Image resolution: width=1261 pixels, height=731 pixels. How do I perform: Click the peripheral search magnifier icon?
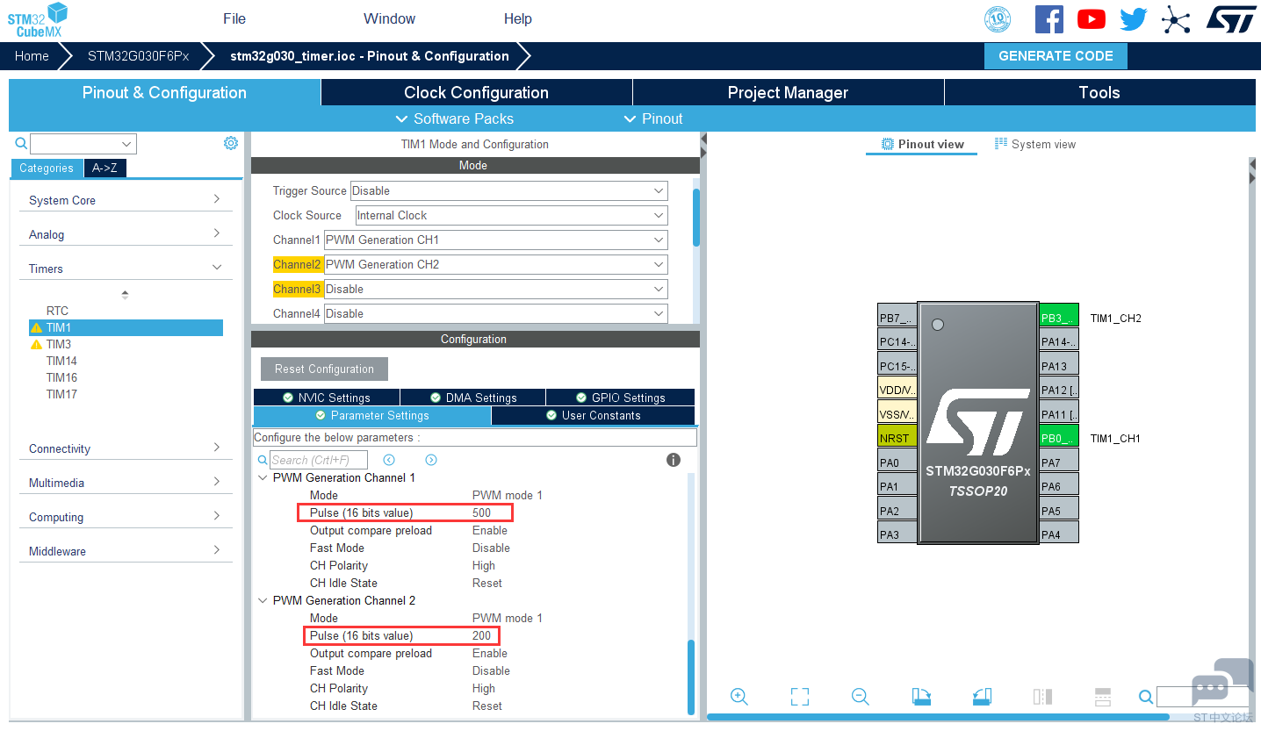coord(21,143)
